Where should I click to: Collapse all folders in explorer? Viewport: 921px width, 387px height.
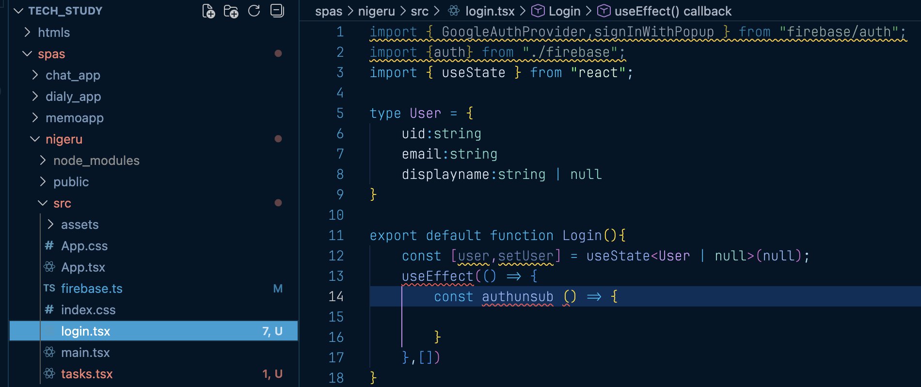point(277,11)
